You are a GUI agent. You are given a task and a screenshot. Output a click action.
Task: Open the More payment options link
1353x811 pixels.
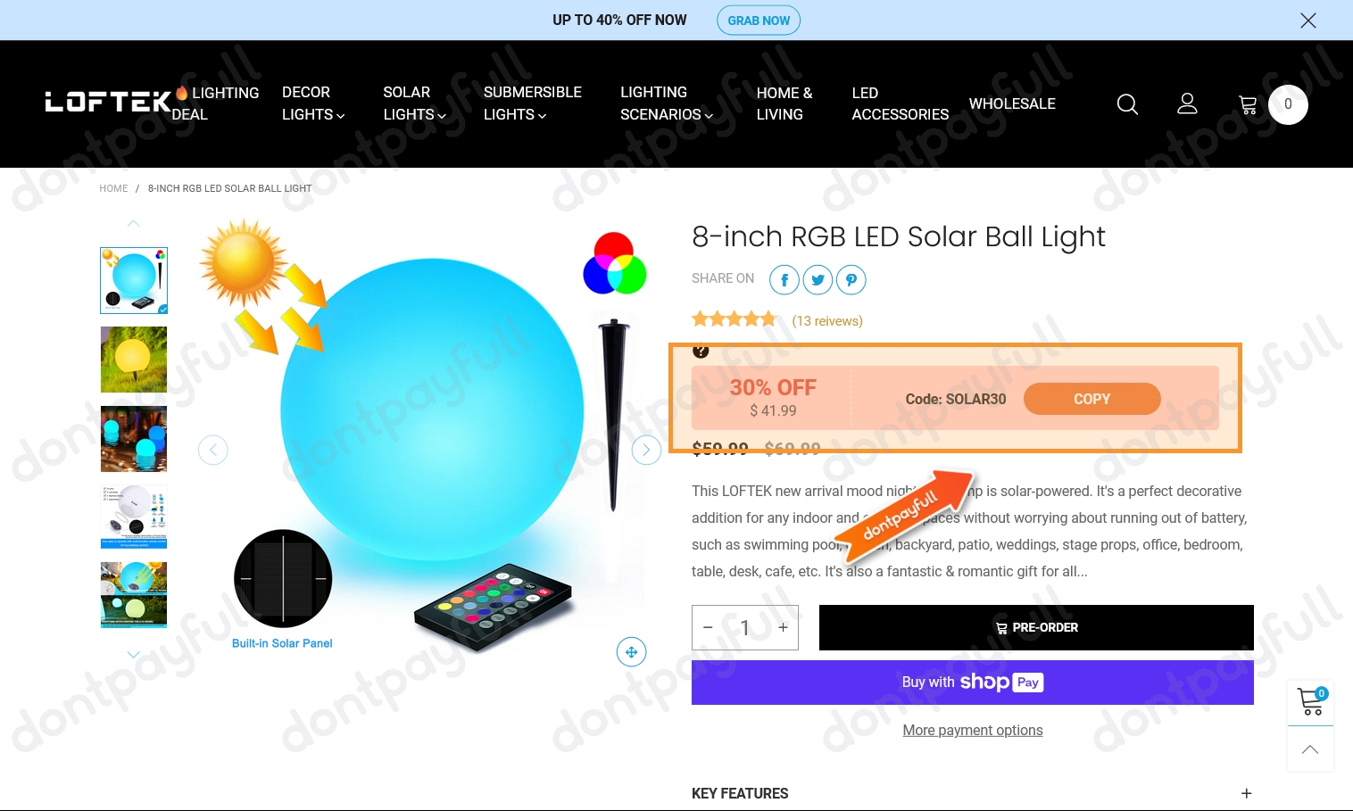973,730
